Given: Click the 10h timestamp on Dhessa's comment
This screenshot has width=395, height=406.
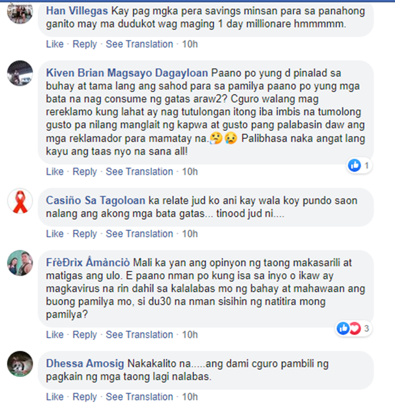Looking at the screenshot, I should (x=190, y=397).
